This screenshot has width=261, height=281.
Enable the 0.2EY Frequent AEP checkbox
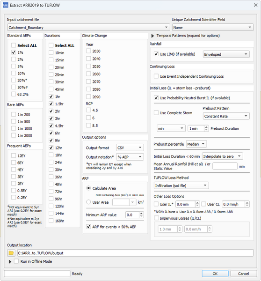pos(14,197)
